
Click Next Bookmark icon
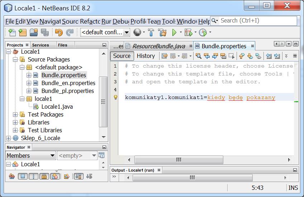coord(250,56)
